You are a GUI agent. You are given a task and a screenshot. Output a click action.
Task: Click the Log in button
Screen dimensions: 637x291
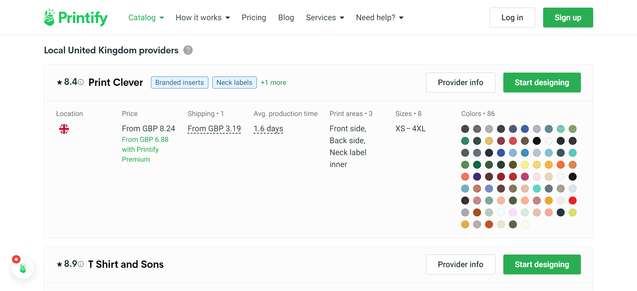click(x=512, y=18)
